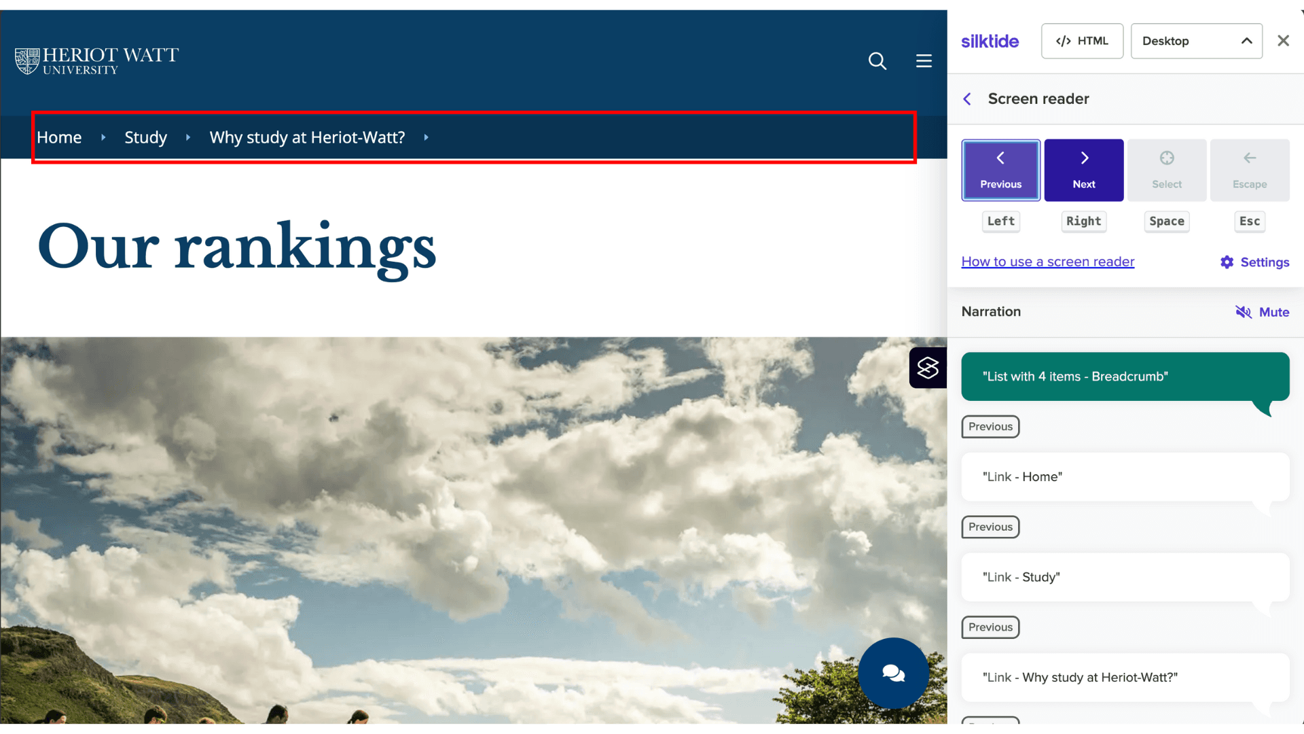Image resolution: width=1304 pixels, height=734 pixels.
Task: Click the Silktide logo
Action: click(990, 41)
